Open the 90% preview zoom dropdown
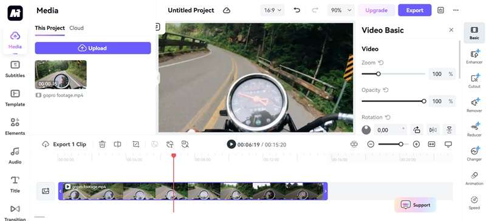 341,10
